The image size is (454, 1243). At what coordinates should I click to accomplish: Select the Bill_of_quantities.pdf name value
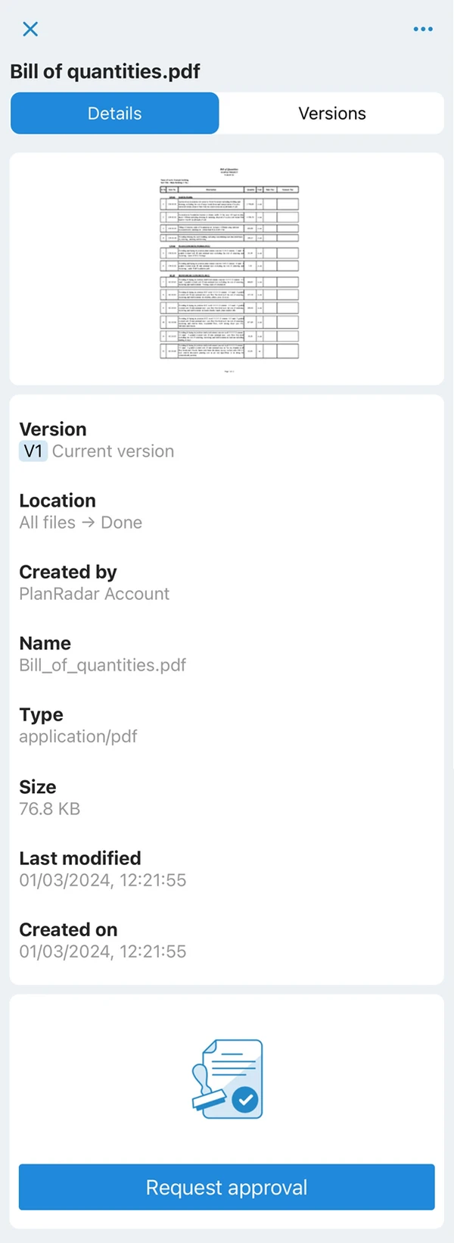coord(103,665)
